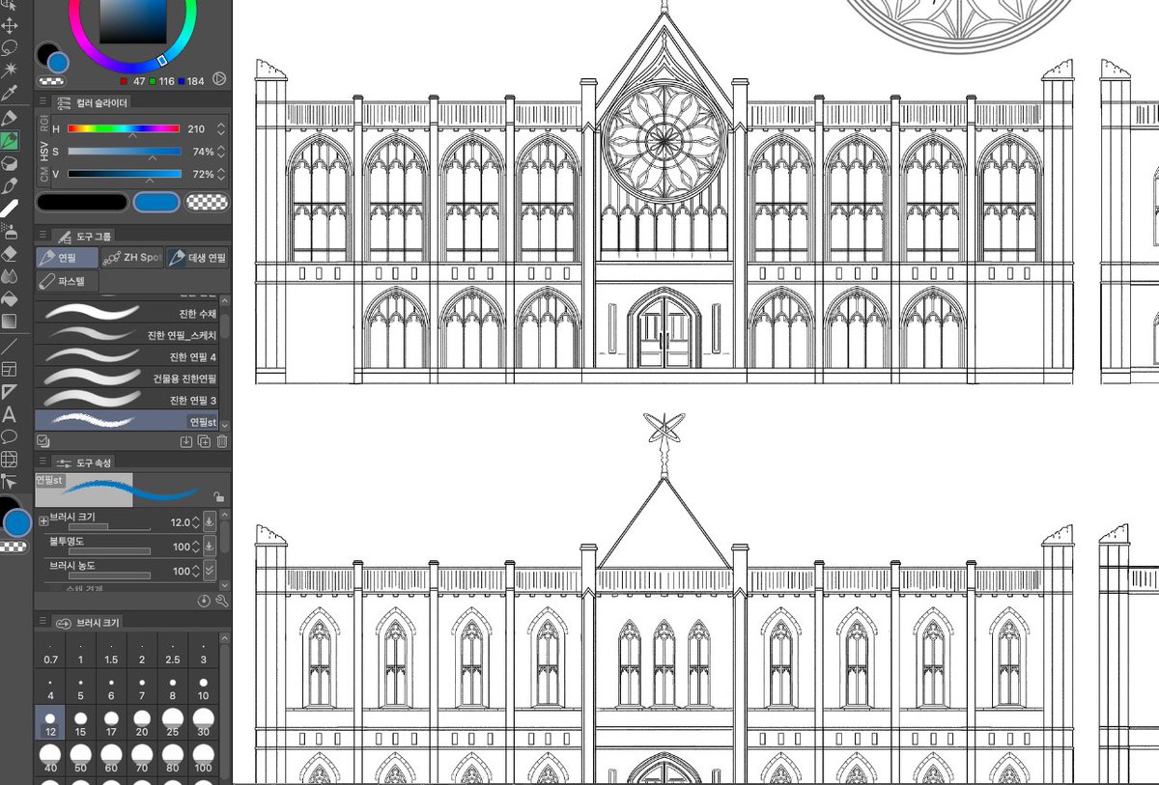The width and height of the screenshot is (1159, 785).
Task: Choose the 진한 연필 3 brush
Action: pyautogui.click(x=127, y=400)
